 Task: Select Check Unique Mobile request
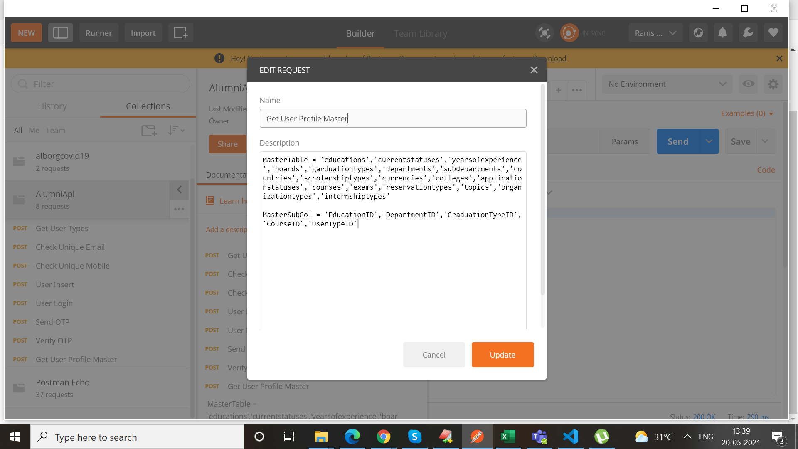(73, 266)
